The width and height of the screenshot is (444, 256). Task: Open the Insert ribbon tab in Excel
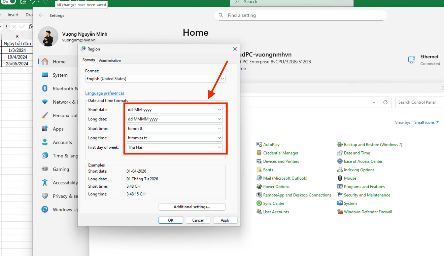click(x=13, y=15)
